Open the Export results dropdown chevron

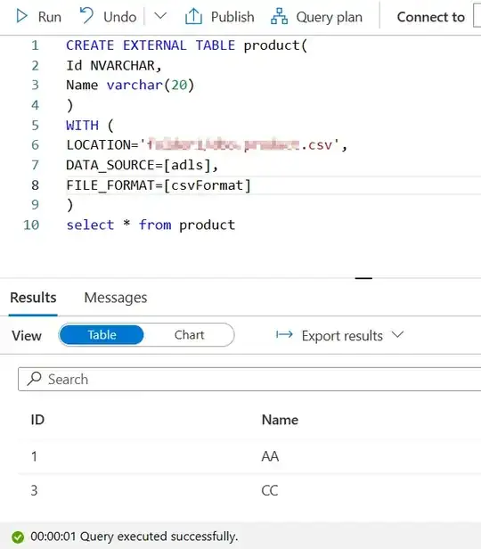coord(397,335)
